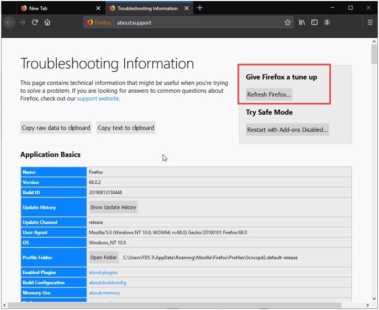Click the Give Firefox a tune up heading
Viewport: 379px width, 310px height.
coord(281,77)
